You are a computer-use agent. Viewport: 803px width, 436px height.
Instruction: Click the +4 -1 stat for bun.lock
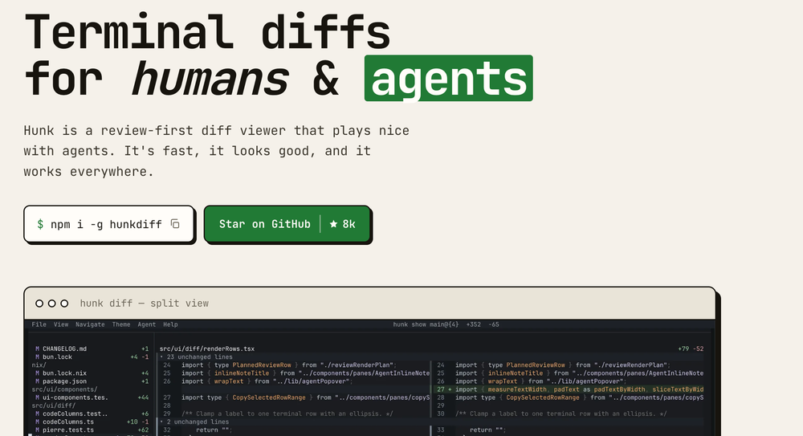139,357
